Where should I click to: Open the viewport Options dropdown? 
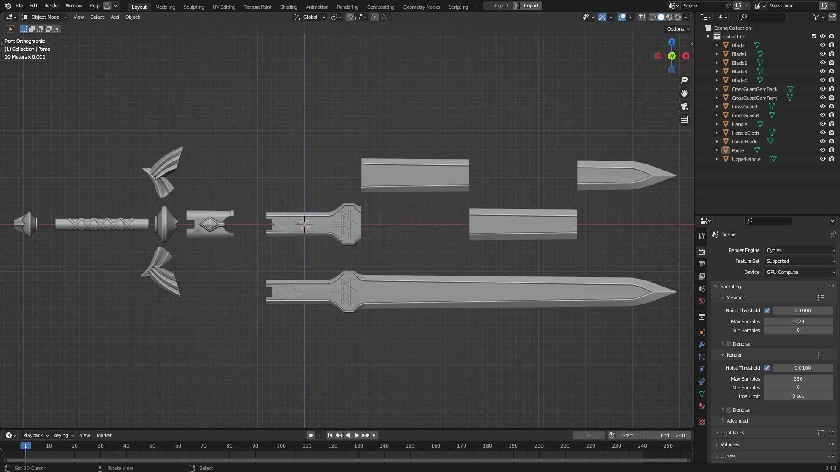pyautogui.click(x=678, y=29)
